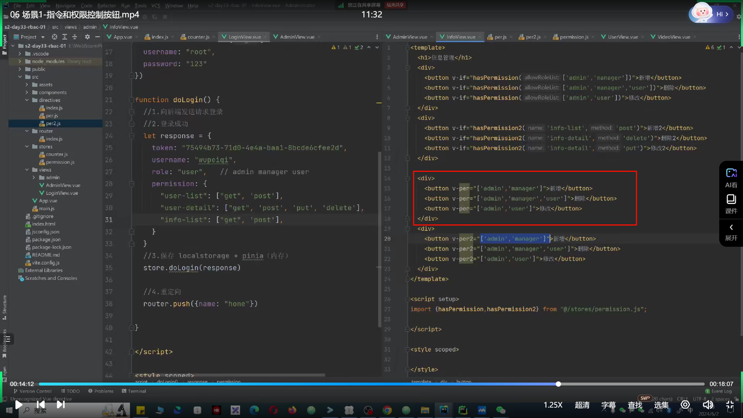The height and width of the screenshot is (418, 743).
Task: Open the Terminal tool window
Action: tap(134, 391)
